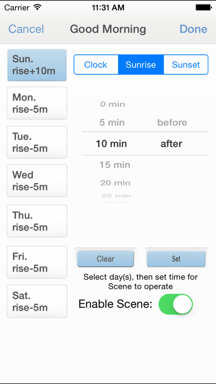The height and width of the screenshot is (384, 216).
Task: Choose 5 min in the picker
Action: 112,122
